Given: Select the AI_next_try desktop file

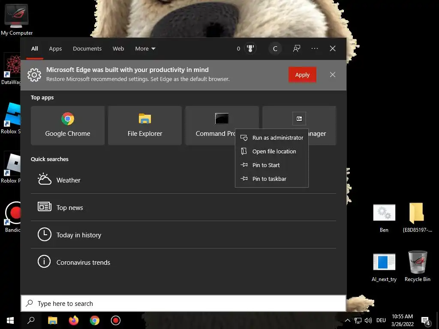Looking at the screenshot, I should (x=384, y=267).
